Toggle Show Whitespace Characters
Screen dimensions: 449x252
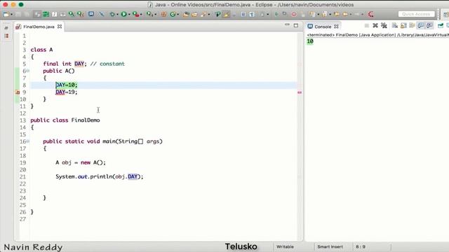point(252,14)
